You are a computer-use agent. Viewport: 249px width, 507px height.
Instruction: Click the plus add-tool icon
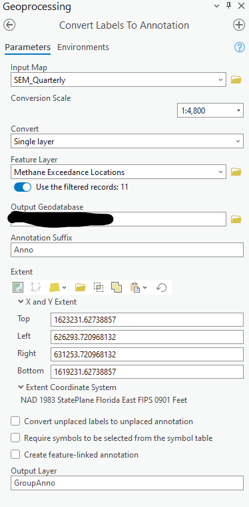[239, 25]
